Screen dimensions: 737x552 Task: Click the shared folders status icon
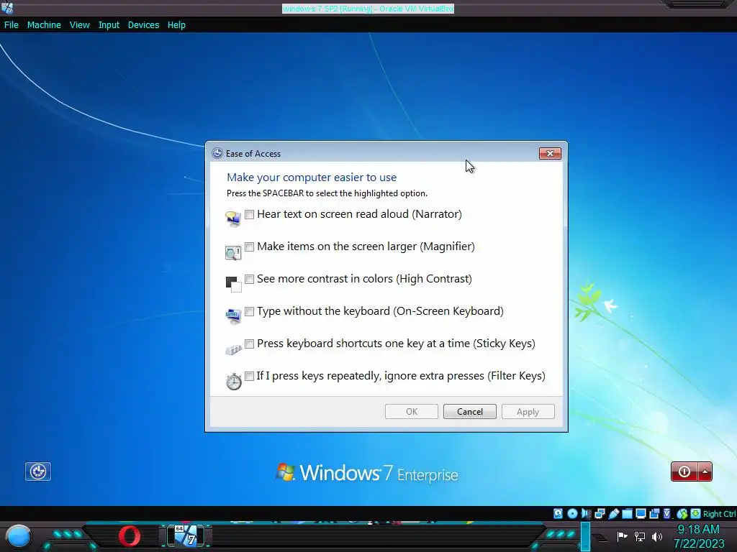627,513
